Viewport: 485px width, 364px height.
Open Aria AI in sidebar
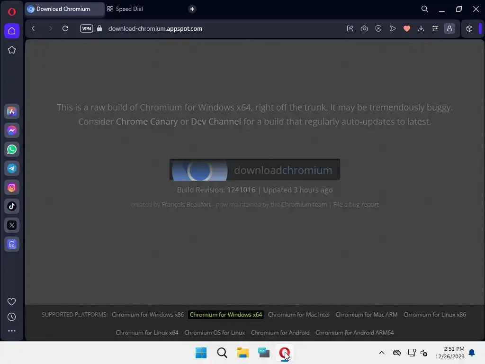pos(12,111)
